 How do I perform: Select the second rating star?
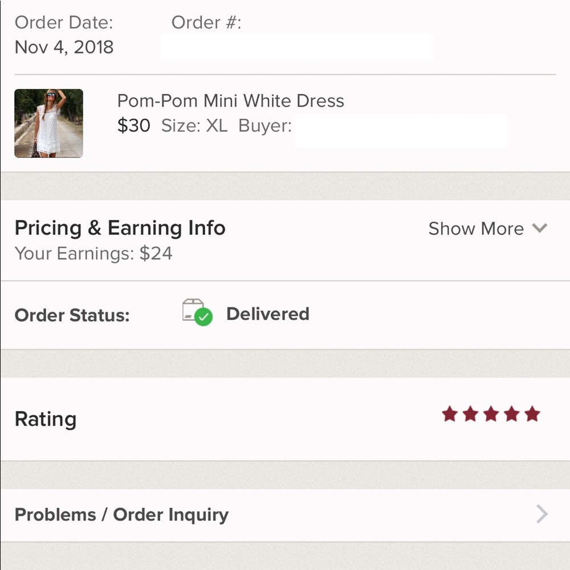click(470, 414)
